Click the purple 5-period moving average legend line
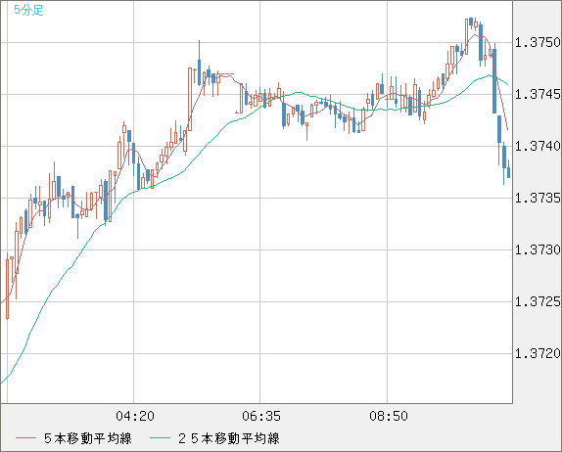The width and height of the screenshot is (562, 452). 25,438
